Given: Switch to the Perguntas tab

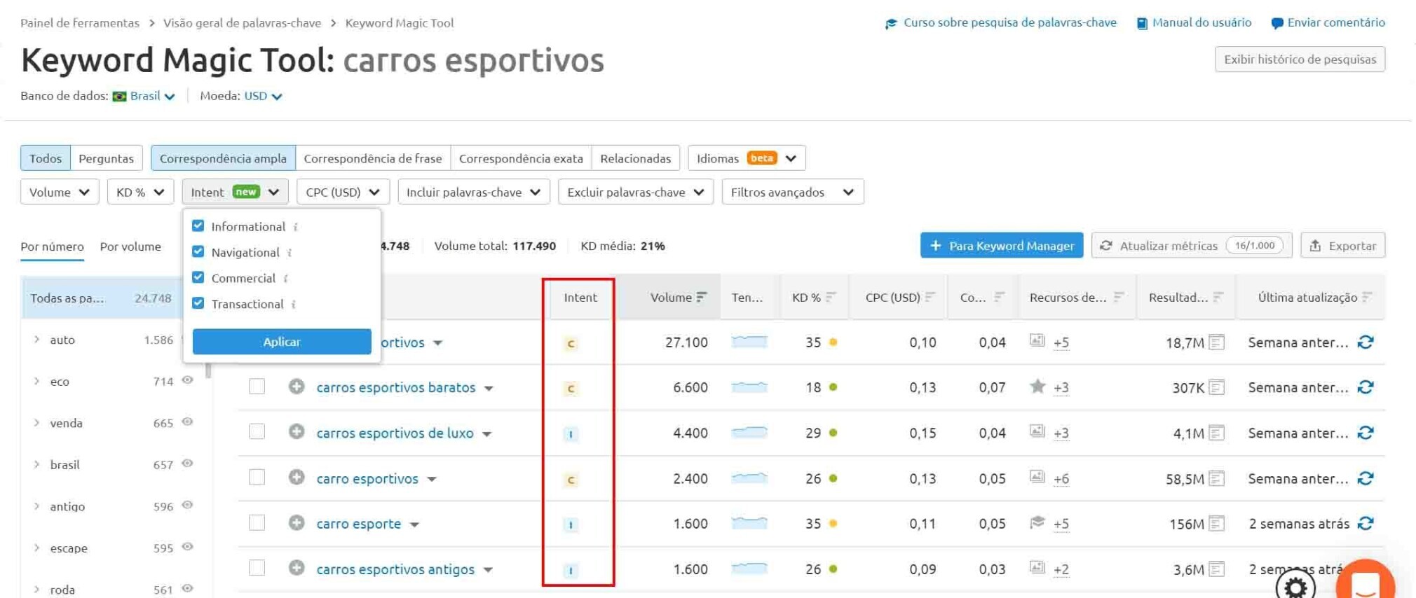Looking at the screenshot, I should click(106, 158).
